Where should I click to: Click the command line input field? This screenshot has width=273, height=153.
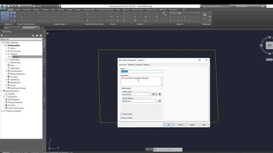tap(168, 150)
